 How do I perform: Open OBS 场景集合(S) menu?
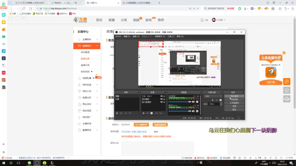[x=160, y=36]
